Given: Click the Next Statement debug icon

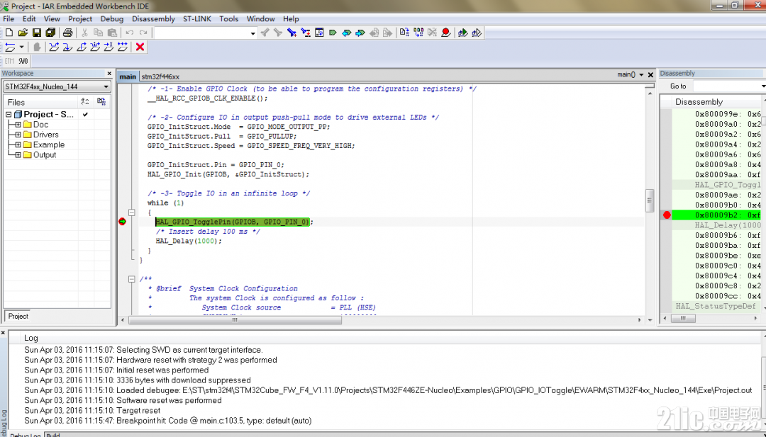Looking at the screenshot, I should [95, 47].
